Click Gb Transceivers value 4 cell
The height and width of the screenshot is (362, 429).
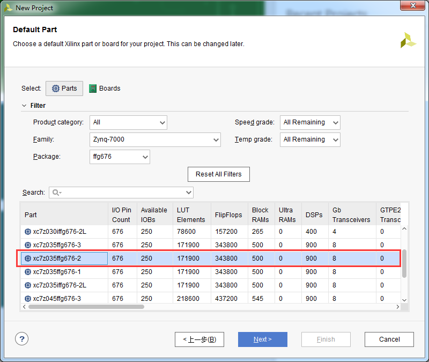pyautogui.click(x=352, y=232)
